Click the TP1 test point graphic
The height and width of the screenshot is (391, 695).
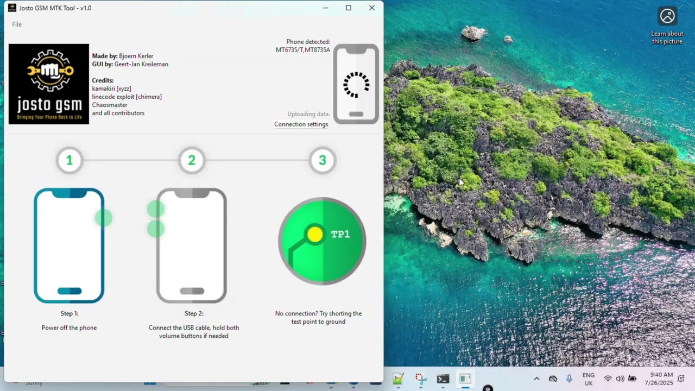[x=323, y=241]
